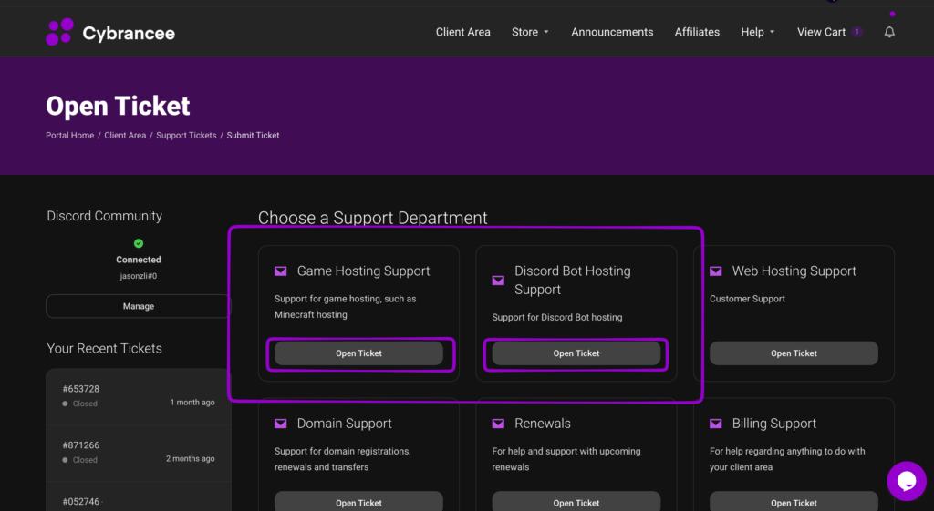Click the '2 months ago' timestamp
The width and height of the screenshot is (934, 511).
[190, 459]
